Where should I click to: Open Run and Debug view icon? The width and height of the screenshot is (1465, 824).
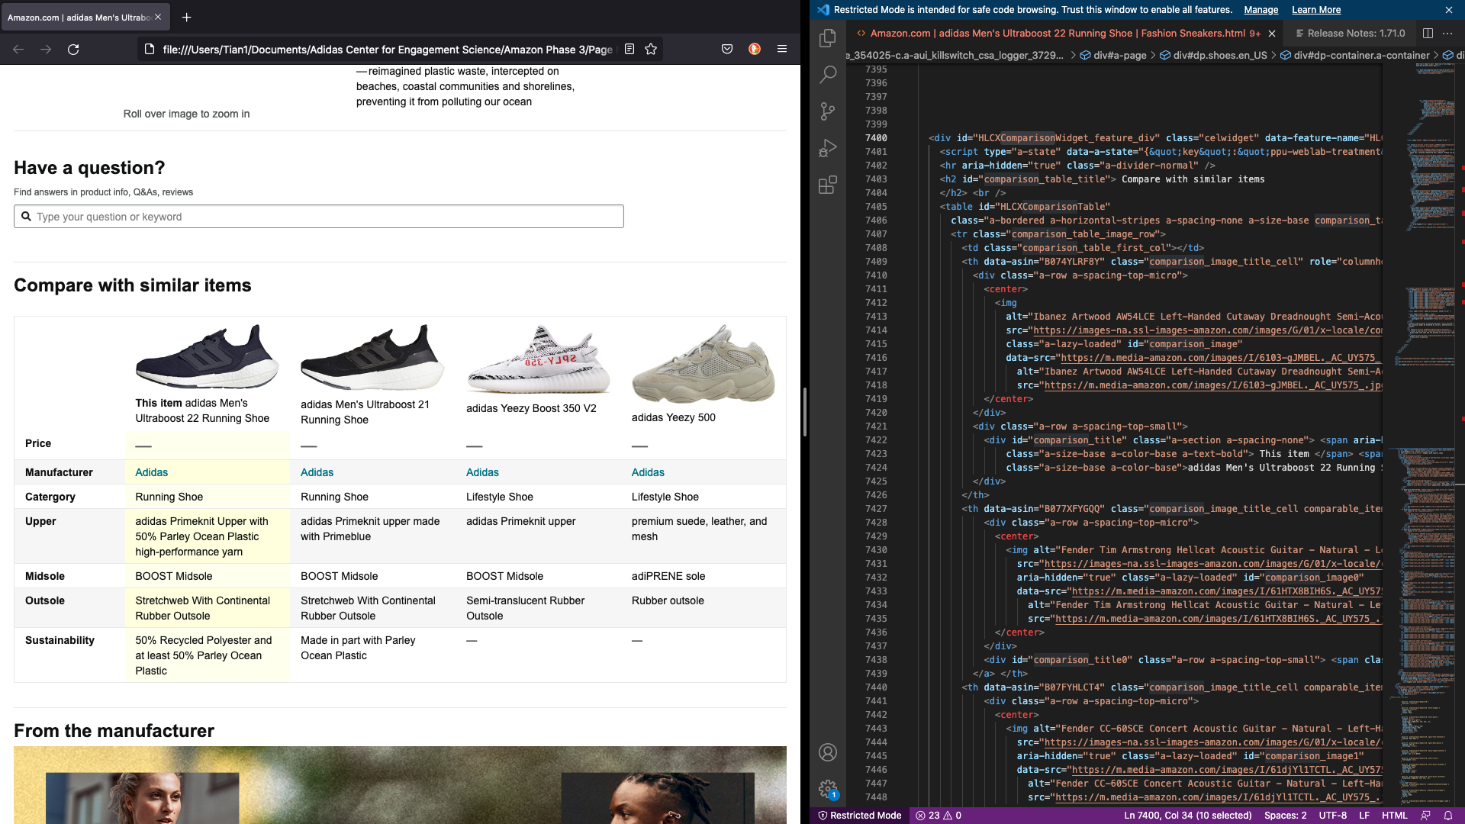click(x=828, y=147)
